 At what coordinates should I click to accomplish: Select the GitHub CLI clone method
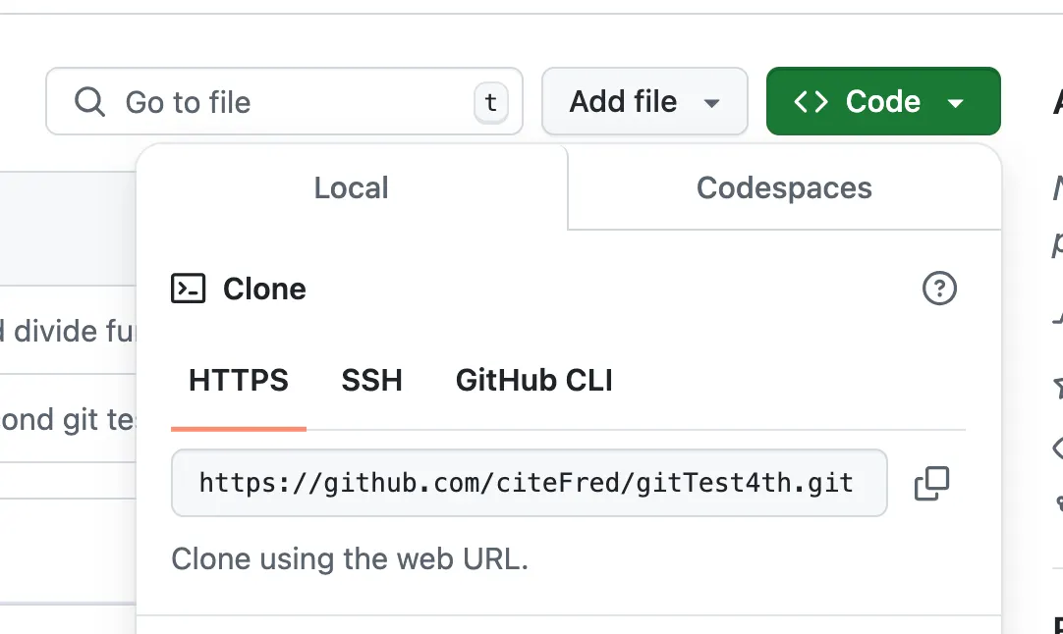pyautogui.click(x=533, y=381)
